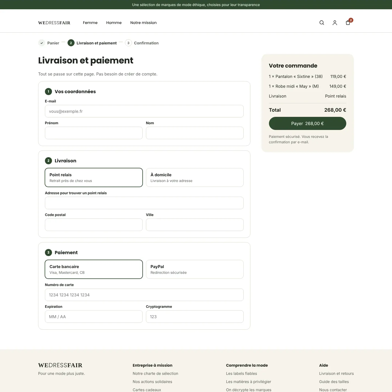Focus the E-mail input field
This screenshot has height=392, width=392.
tap(144, 111)
